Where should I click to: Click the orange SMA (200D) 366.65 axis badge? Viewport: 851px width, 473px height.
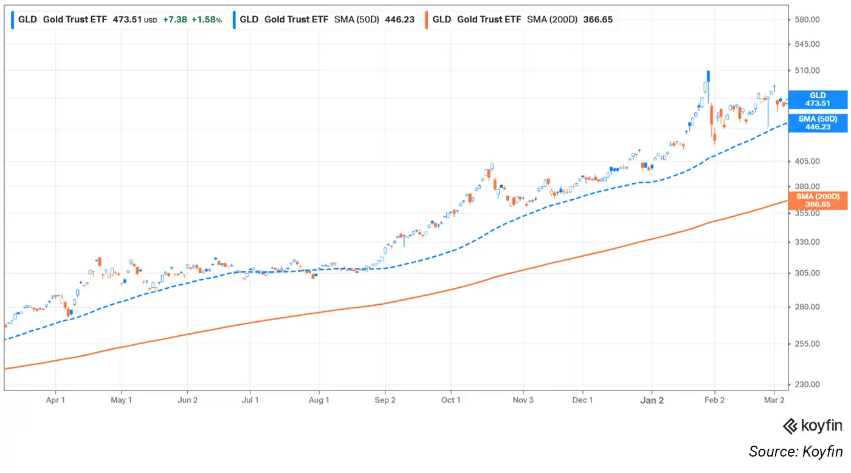[x=817, y=200]
